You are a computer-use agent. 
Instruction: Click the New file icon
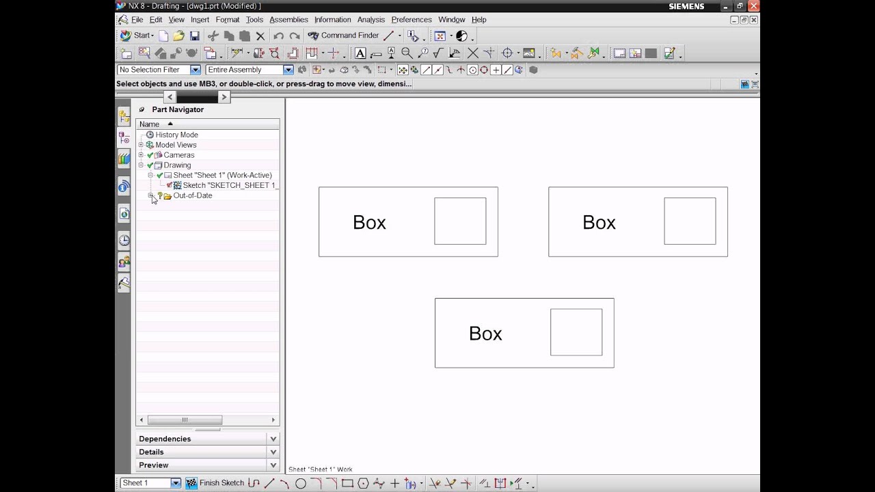(163, 36)
